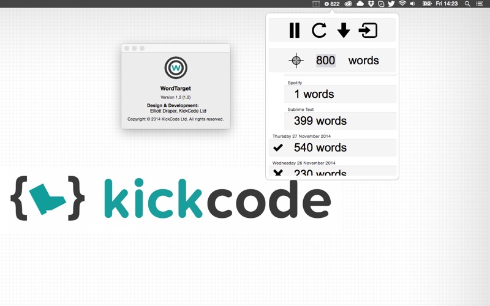Open the volume control in menu bar

(413, 4)
